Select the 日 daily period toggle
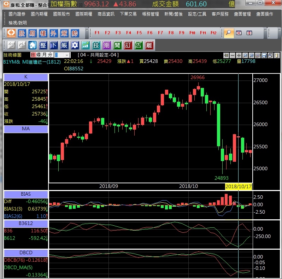This screenshot has height=279, width=282. click(x=33, y=55)
